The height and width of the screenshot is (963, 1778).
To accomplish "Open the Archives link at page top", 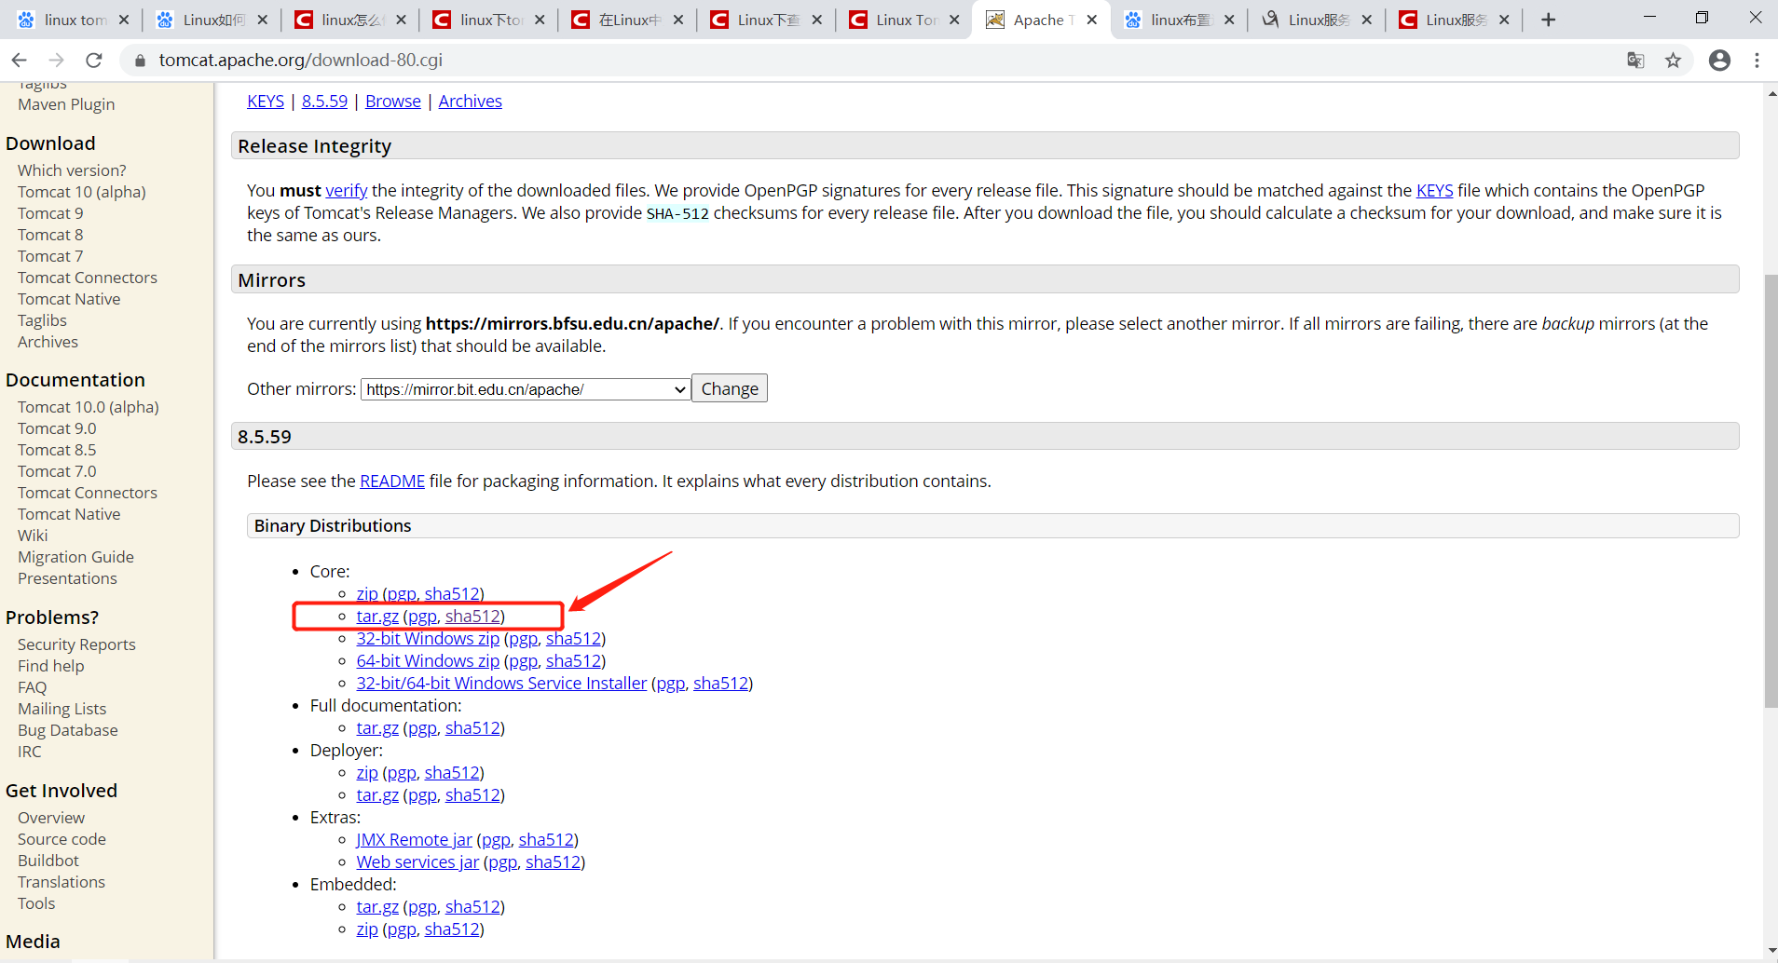I will click(x=471, y=102).
